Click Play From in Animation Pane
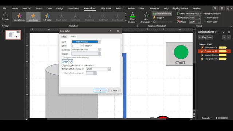This screenshot has width=233, height=131. click(x=205, y=37)
